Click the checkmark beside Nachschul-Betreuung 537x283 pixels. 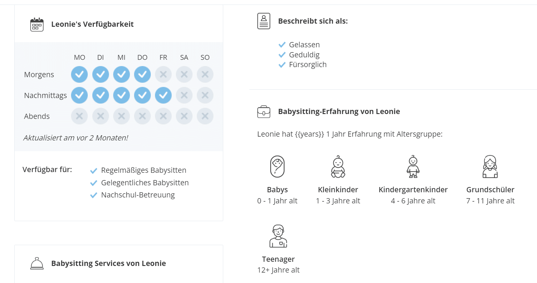point(93,195)
